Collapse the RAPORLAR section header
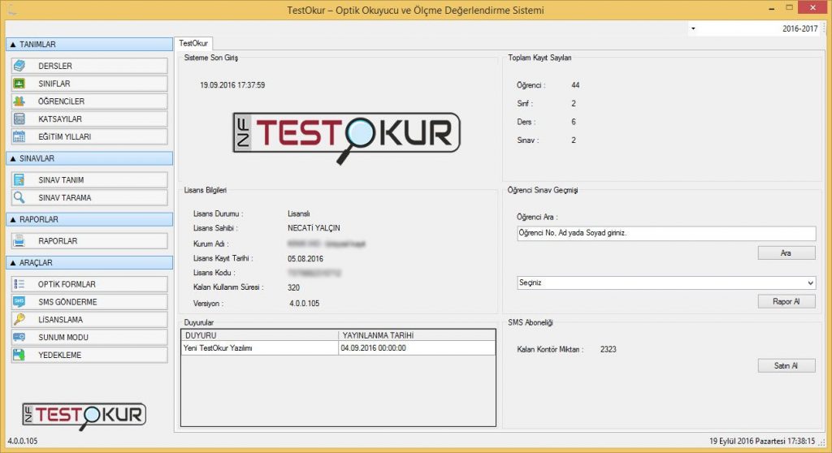 [89, 219]
